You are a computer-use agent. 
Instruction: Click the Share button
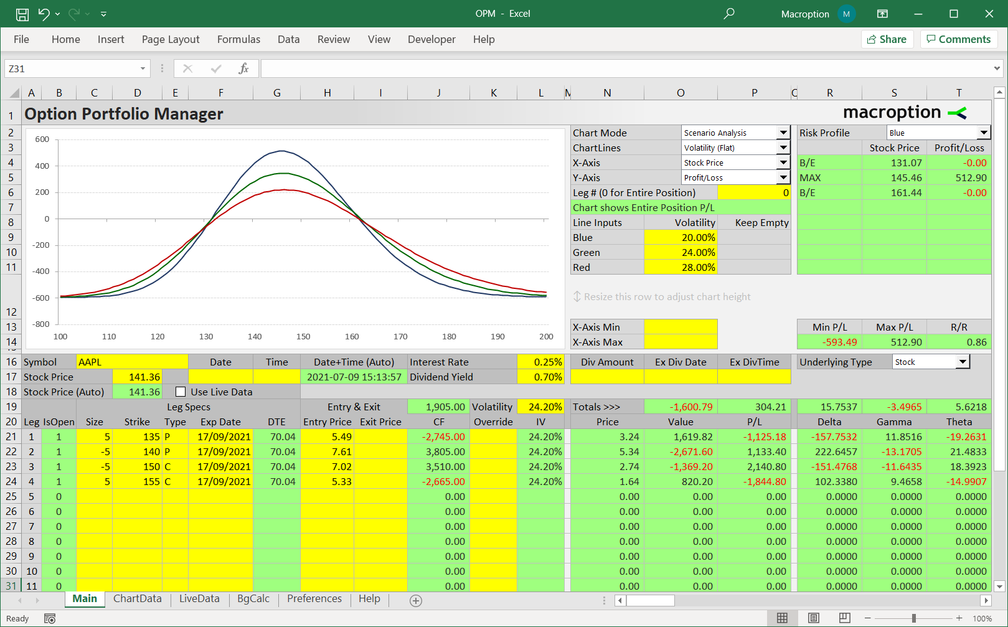coord(887,39)
